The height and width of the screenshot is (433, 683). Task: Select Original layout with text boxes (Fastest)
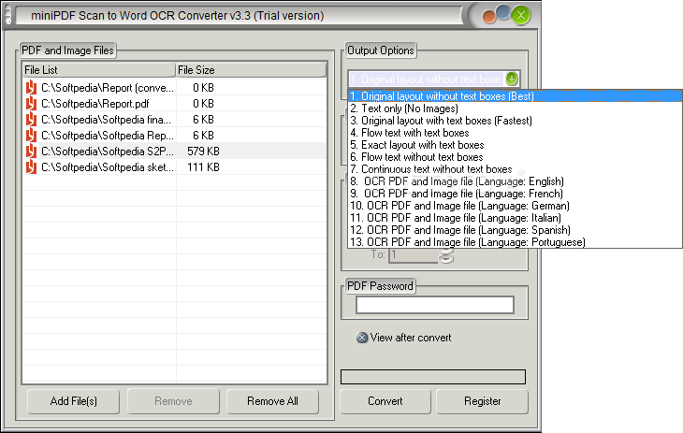click(515, 121)
